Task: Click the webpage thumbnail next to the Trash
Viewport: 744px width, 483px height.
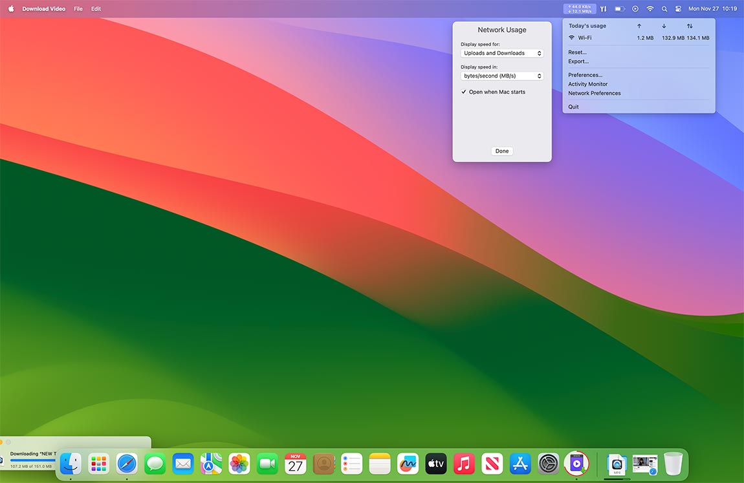Action: click(644, 464)
